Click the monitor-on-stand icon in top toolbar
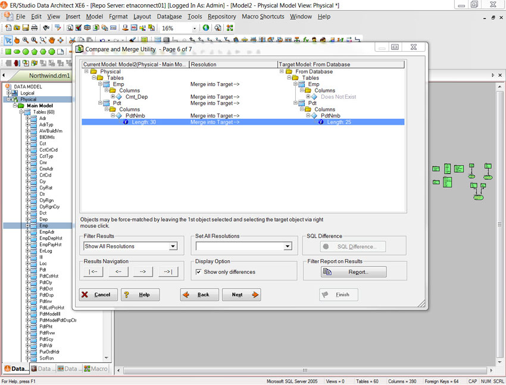 [125, 28]
